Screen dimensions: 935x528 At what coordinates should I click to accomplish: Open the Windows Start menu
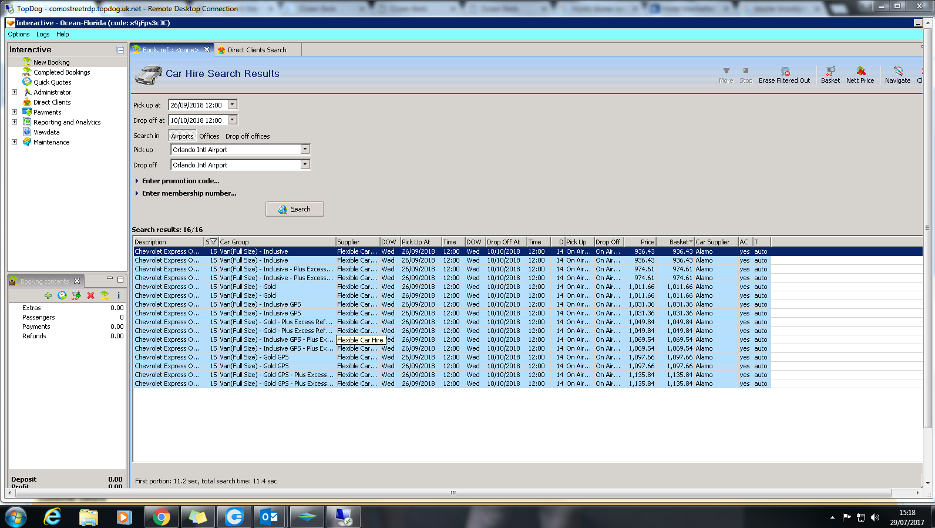click(16, 517)
